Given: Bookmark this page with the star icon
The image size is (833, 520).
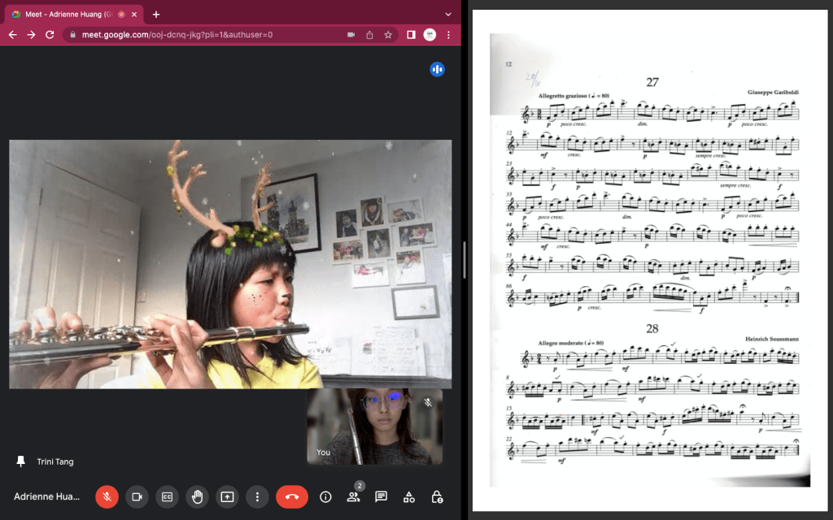Looking at the screenshot, I should [x=388, y=35].
